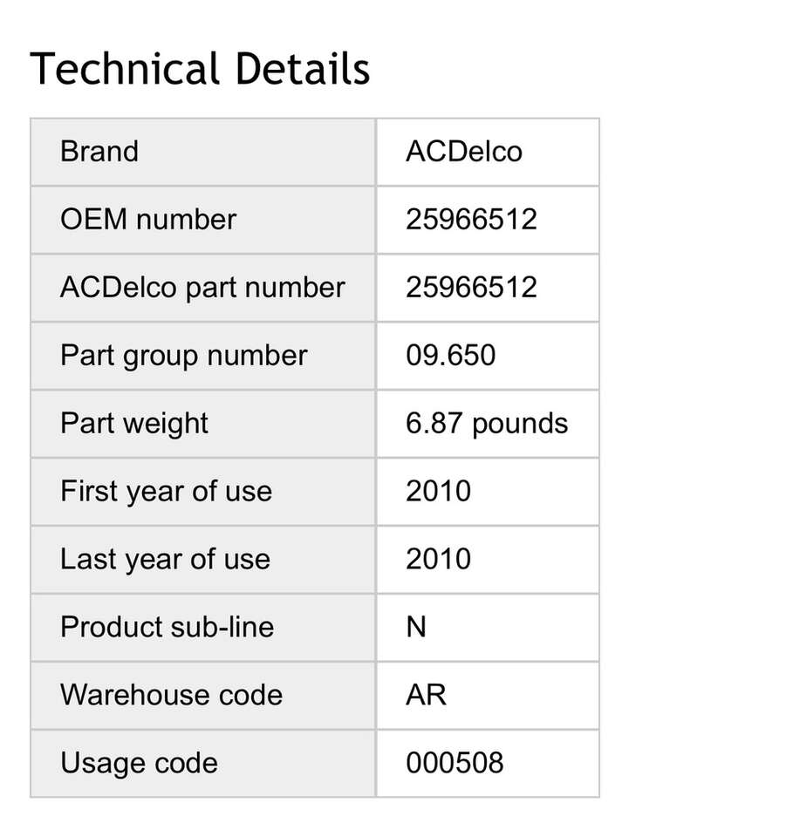Click the Technical Details heading
Viewport: 793px width, 837px height.
(x=200, y=69)
